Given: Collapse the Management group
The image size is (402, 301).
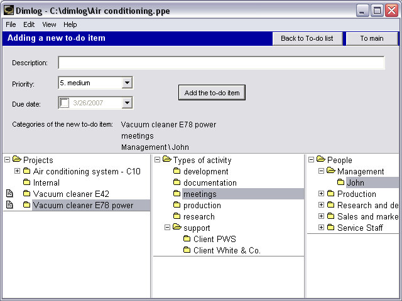Looking at the screenshot, I should (321, 171).
